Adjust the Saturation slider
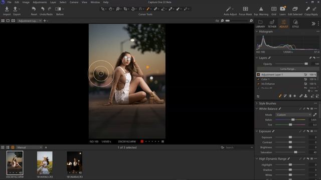 295,152
